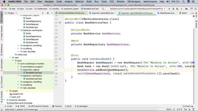Open the Messages tool window
Viewport: 198px width, 111px height.
coord(81,106)
